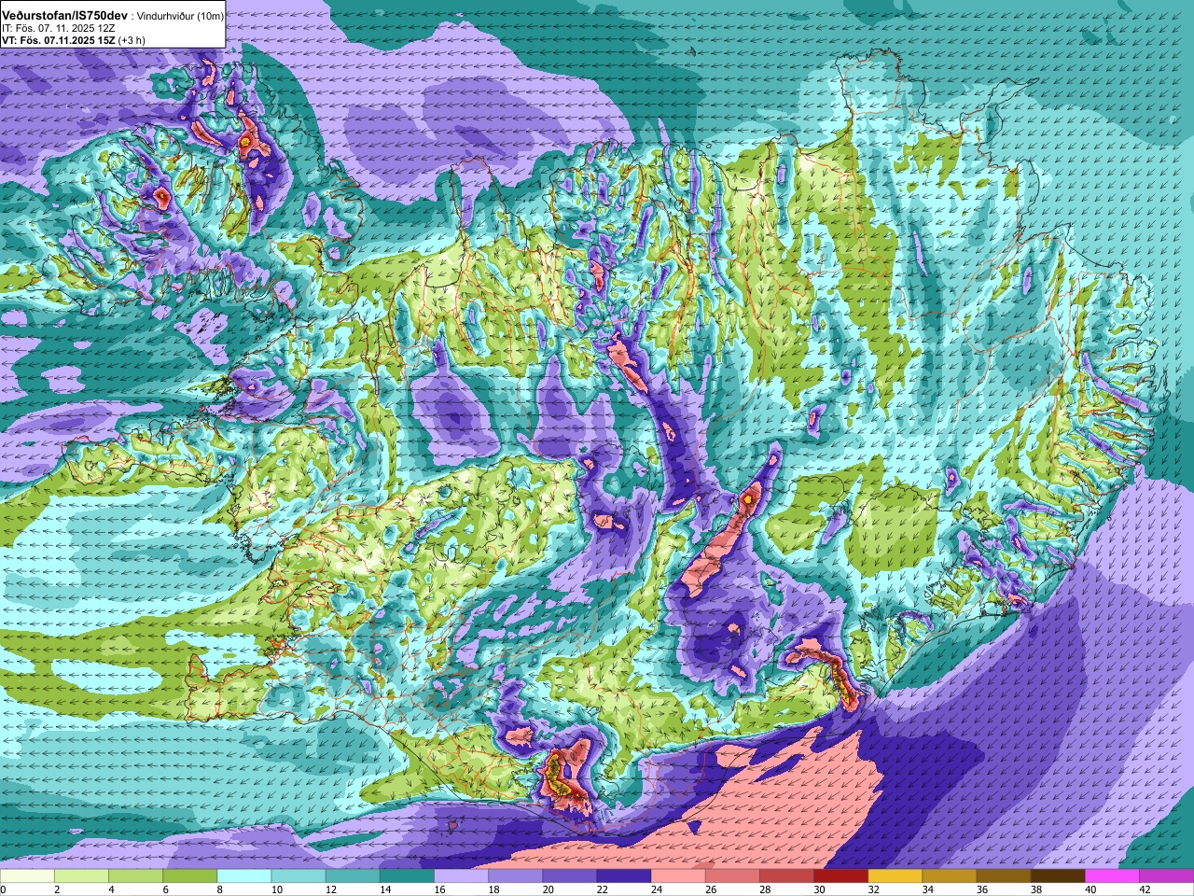Click the yellow 32–34 legend swatch
The image size is (1194, 896).
[x=895, y=876]
